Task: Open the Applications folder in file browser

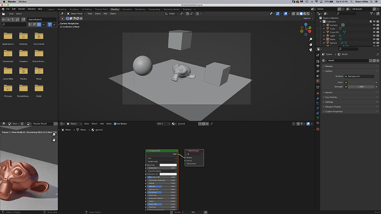Action: point(8,36)
